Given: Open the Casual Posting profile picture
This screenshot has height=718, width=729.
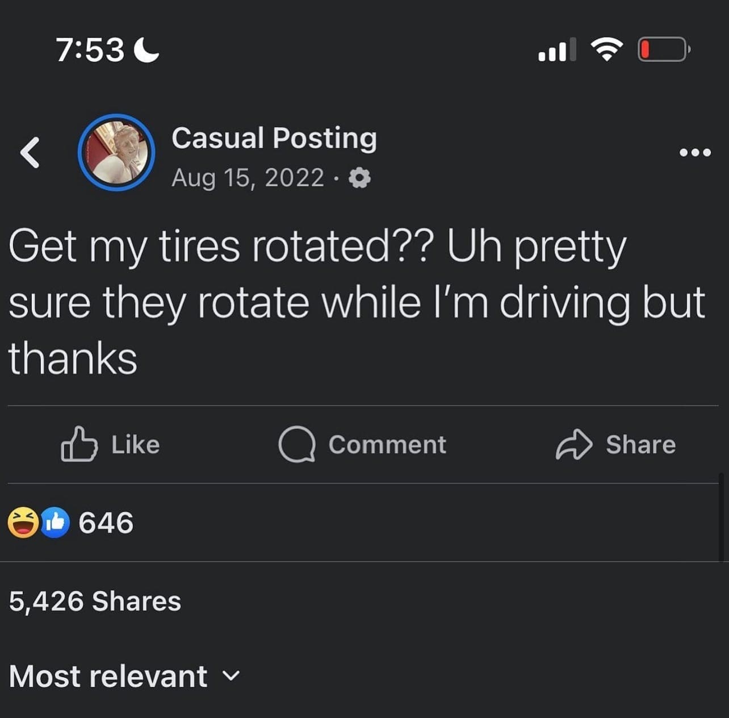Looking at the screenshot, I should tap(116, 152).
